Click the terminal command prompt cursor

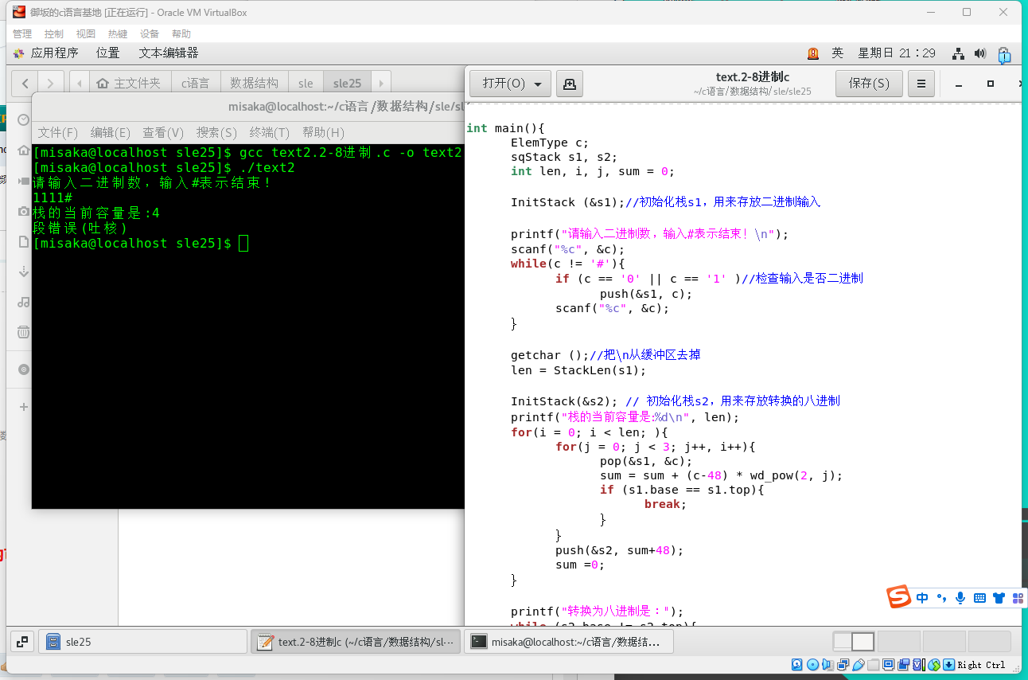coord(243,243)
